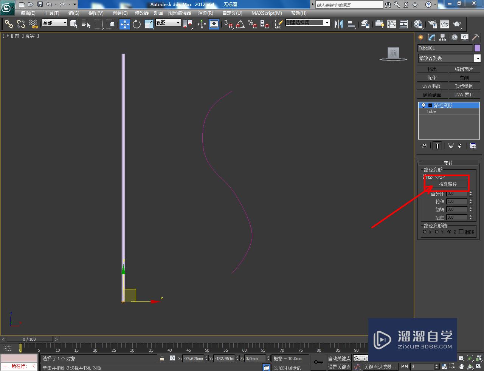This screenshot has width=484, height=371.
Task: Open the Curve Editor
Action: 392,24
